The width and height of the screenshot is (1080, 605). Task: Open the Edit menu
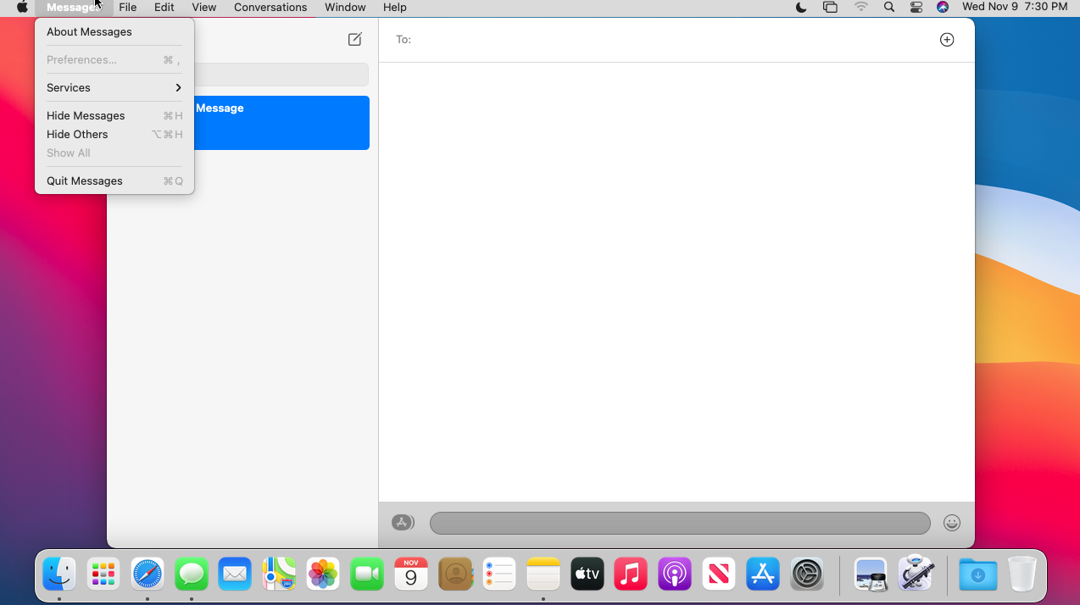pos(164,7)
